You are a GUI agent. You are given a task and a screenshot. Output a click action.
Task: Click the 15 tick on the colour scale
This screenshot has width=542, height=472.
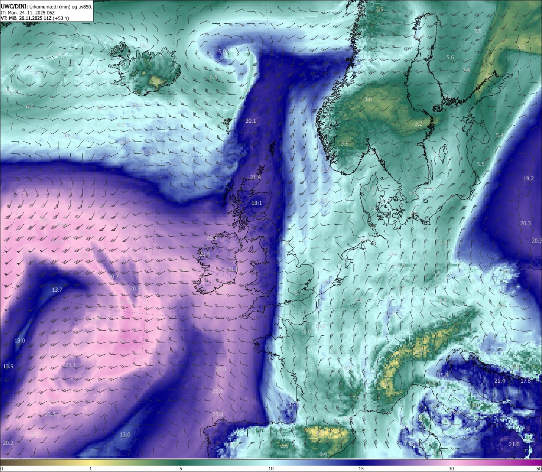361,469
